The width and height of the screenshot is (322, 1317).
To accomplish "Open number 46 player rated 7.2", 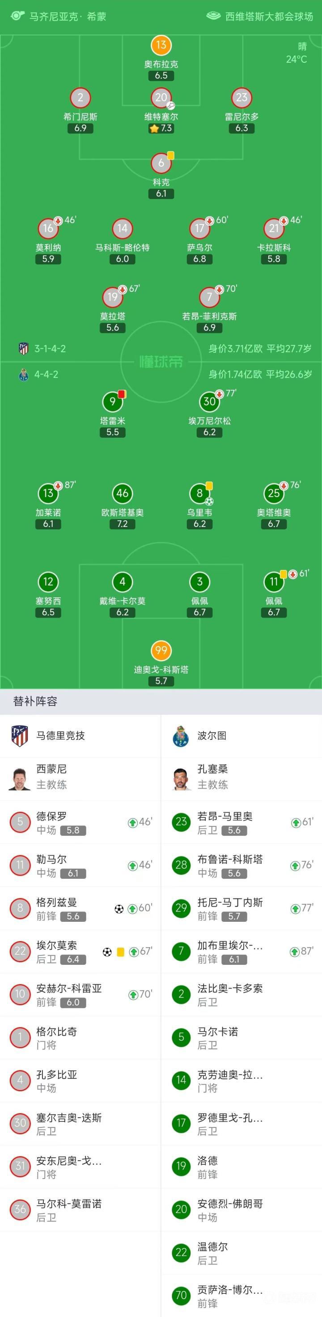I will [x=122, y=493].
